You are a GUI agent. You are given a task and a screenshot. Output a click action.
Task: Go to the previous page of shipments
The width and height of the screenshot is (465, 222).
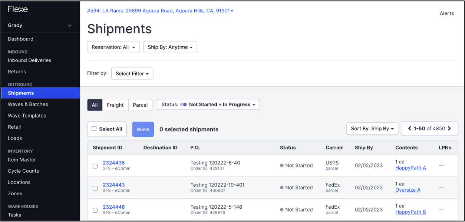click(410, 129)
